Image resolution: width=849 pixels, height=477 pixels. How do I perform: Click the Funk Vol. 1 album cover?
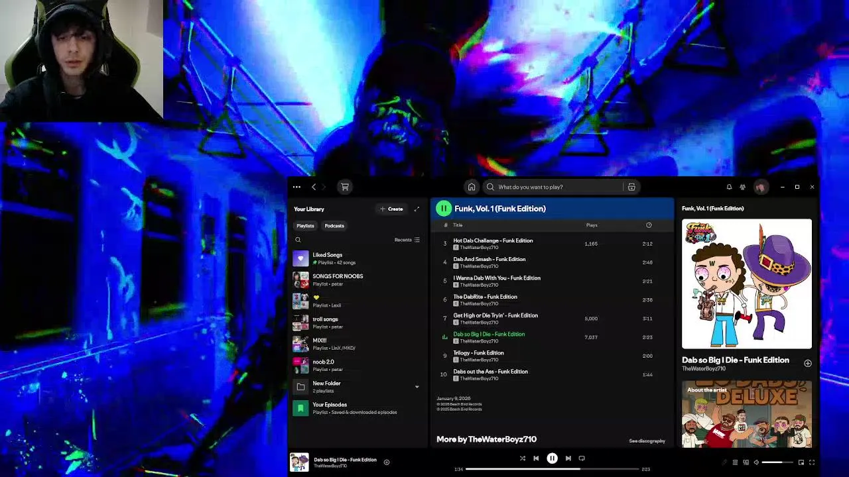coord(747,284)
